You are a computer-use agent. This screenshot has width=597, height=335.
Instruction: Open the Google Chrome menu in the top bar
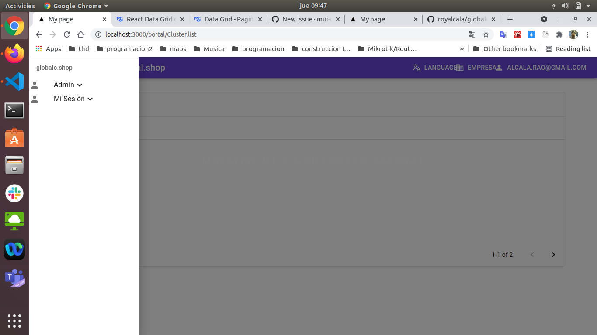pyautogui.click(x=75, y=6)
